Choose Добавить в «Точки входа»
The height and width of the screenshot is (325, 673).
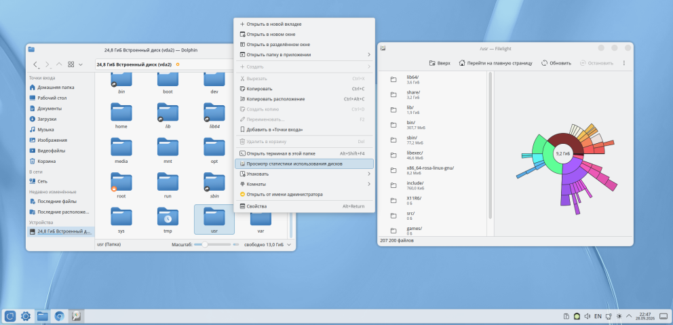(x=305, y=130)
